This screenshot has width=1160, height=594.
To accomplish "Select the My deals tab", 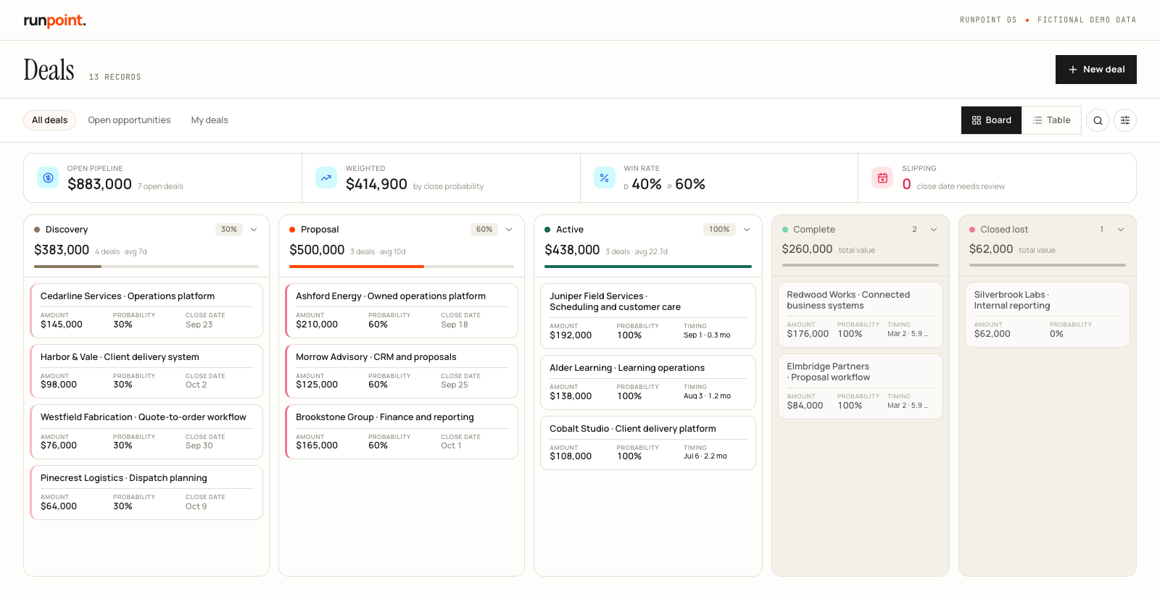I will [210, 120].
